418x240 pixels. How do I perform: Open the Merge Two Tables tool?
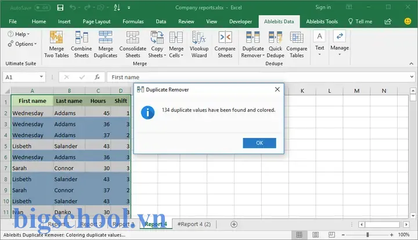pos(56,45)
